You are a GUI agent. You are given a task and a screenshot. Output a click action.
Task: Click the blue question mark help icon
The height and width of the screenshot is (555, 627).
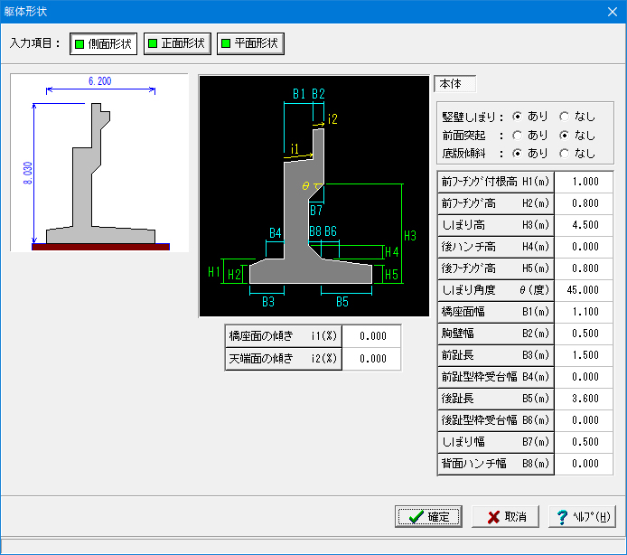click(562, 517)
